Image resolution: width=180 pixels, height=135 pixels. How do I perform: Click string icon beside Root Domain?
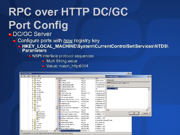(x=59, y=120)
